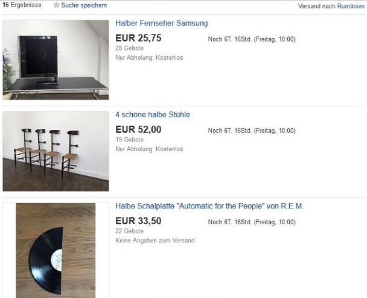The width and height of the screenshot is (367, 298).
Task: Click Keine Angaben zum Versand text
Action: 155,241
